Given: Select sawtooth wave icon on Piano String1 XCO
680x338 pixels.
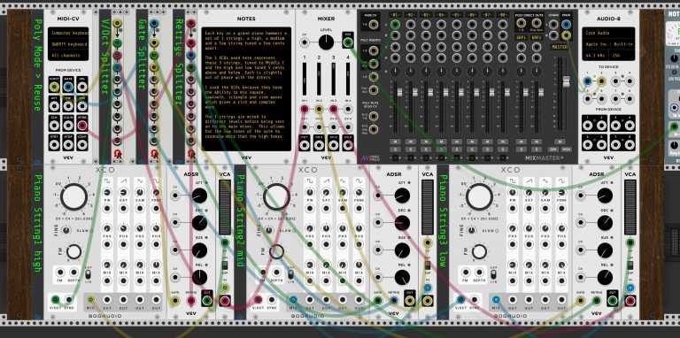Looking at the screenshot, I should coord(124,181).
